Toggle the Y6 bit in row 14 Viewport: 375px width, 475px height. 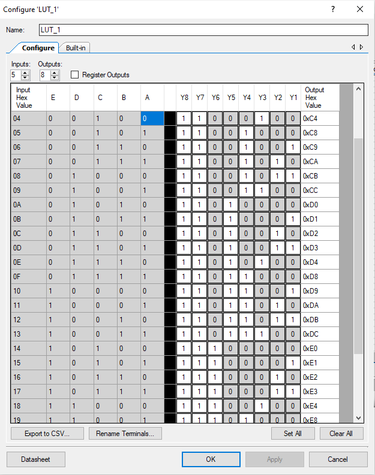[215, 349]
